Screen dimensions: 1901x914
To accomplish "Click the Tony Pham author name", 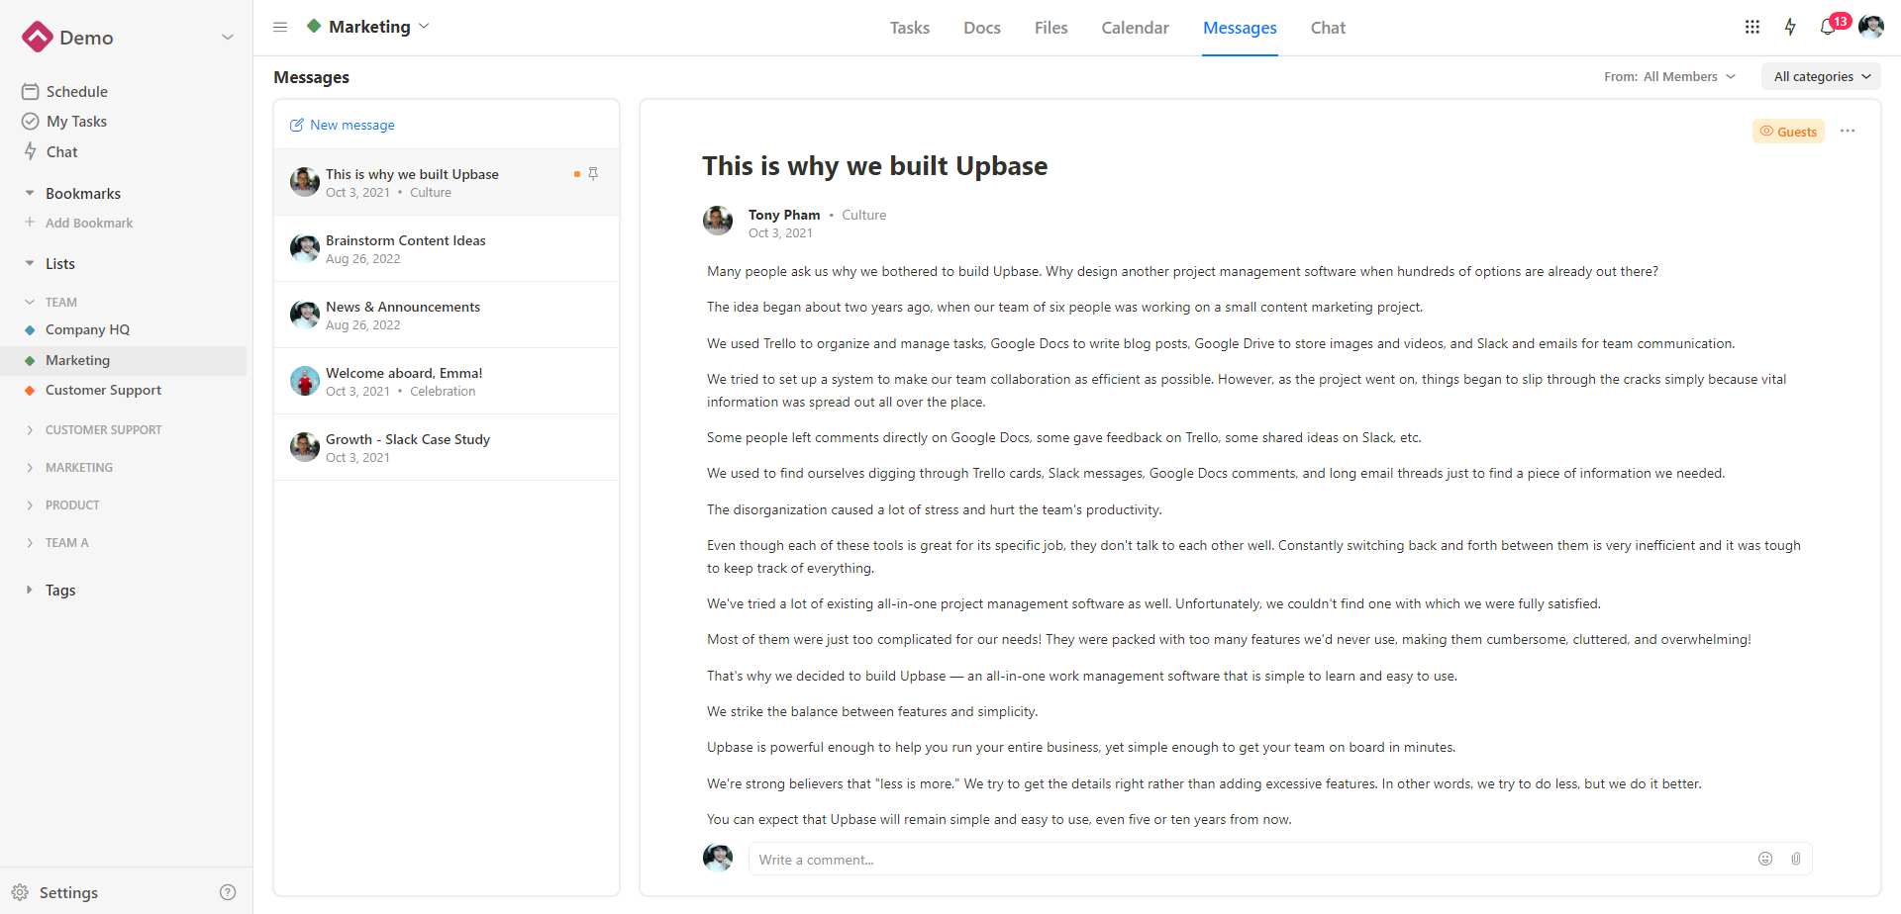I will pos(784,215).
